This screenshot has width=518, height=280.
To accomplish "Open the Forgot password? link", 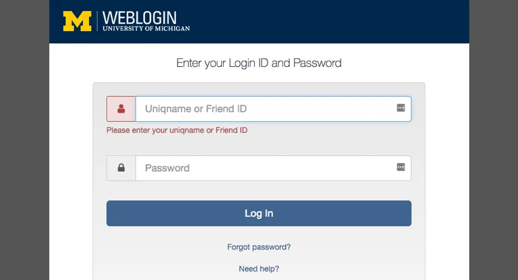I will [x=259, y=247].
